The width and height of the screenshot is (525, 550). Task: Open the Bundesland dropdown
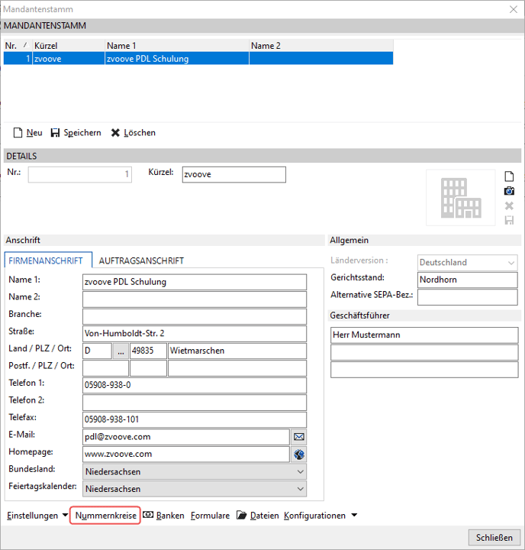[195, 472]
